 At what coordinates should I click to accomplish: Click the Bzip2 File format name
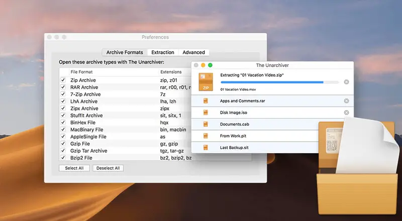pyautogui.click(x=81, y=158)
